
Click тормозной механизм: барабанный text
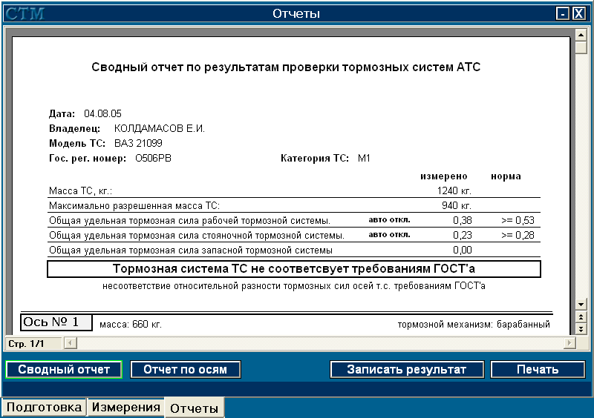[474, 325]
